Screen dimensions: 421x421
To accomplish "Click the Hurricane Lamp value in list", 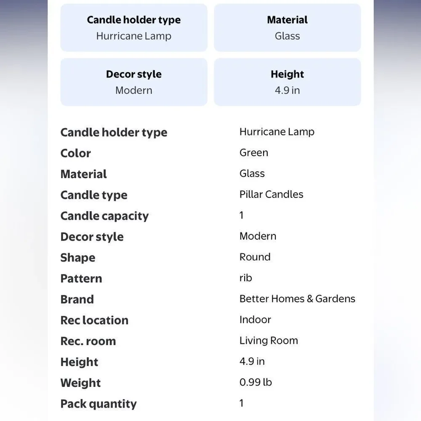I will pos(277,132).
